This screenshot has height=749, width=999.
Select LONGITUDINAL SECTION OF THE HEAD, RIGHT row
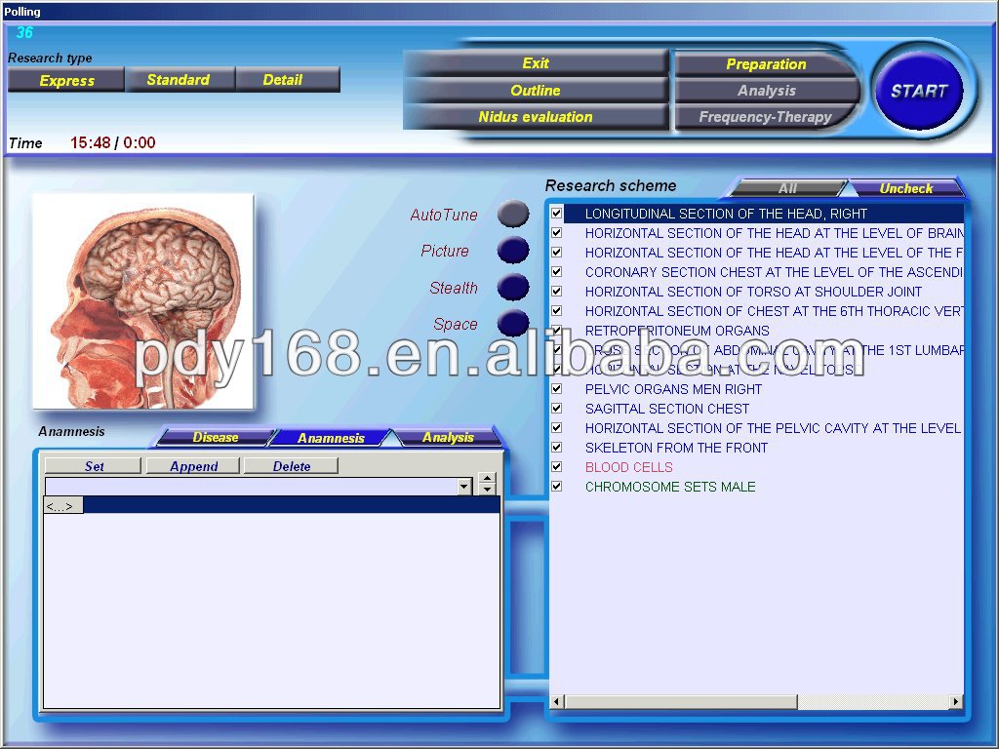click(763, 214)
